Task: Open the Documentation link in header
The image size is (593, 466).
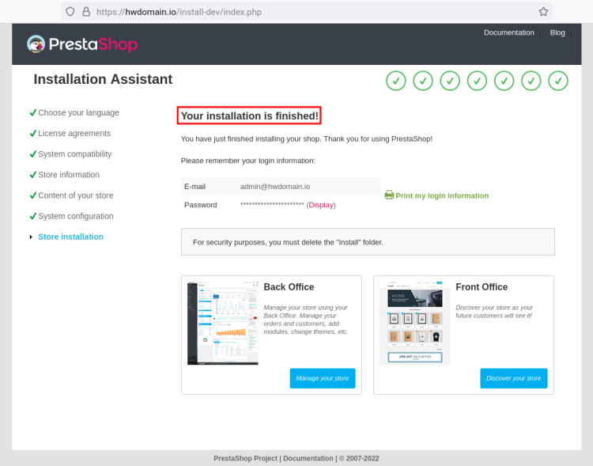Action: point(508,32)
